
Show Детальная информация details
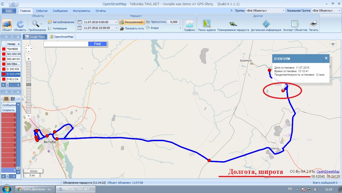coord(266,24)
